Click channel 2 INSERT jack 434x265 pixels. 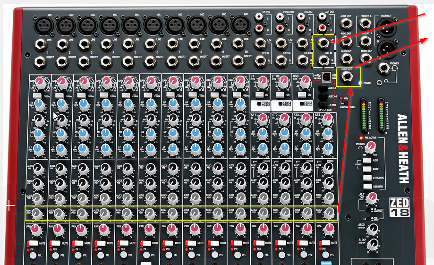click(62, 62)
